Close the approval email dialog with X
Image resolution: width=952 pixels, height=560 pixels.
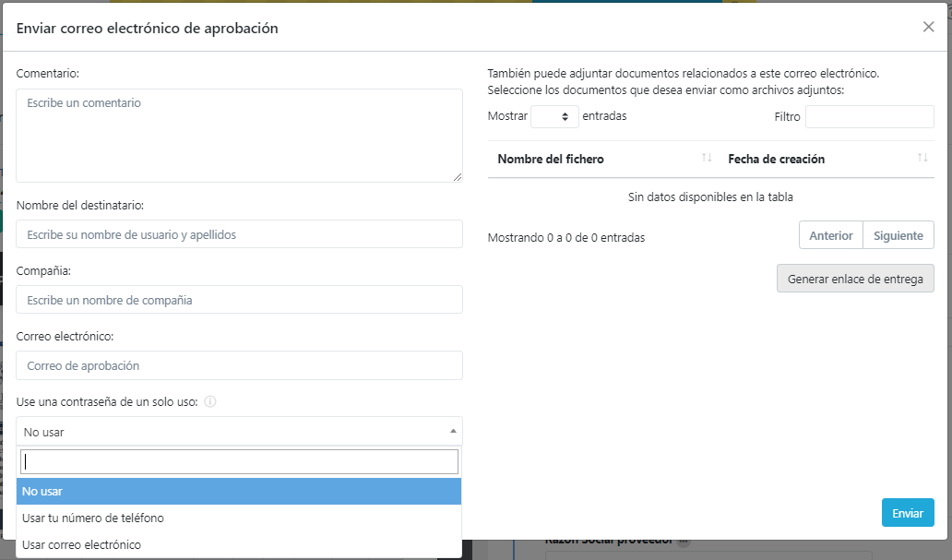[x=928, y=27]
